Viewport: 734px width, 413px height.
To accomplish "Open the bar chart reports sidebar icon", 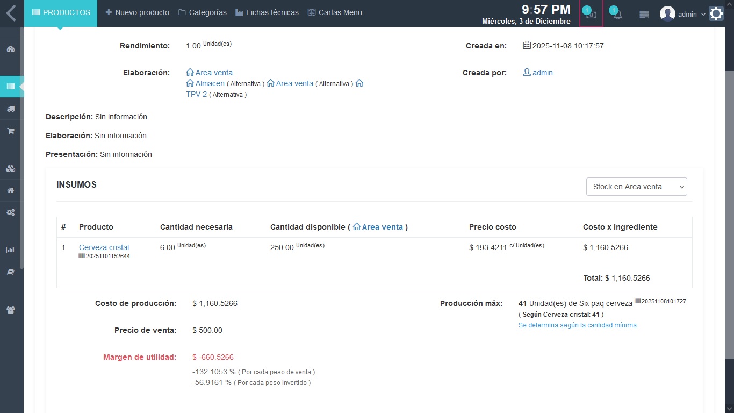I will [10, 250].
